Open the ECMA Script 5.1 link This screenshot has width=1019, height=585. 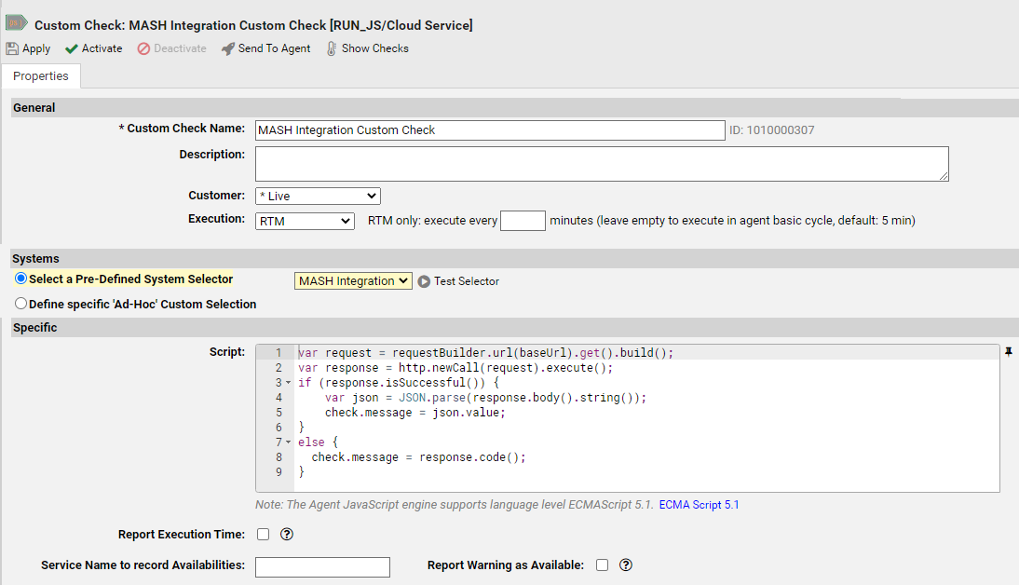pos(699,505)
